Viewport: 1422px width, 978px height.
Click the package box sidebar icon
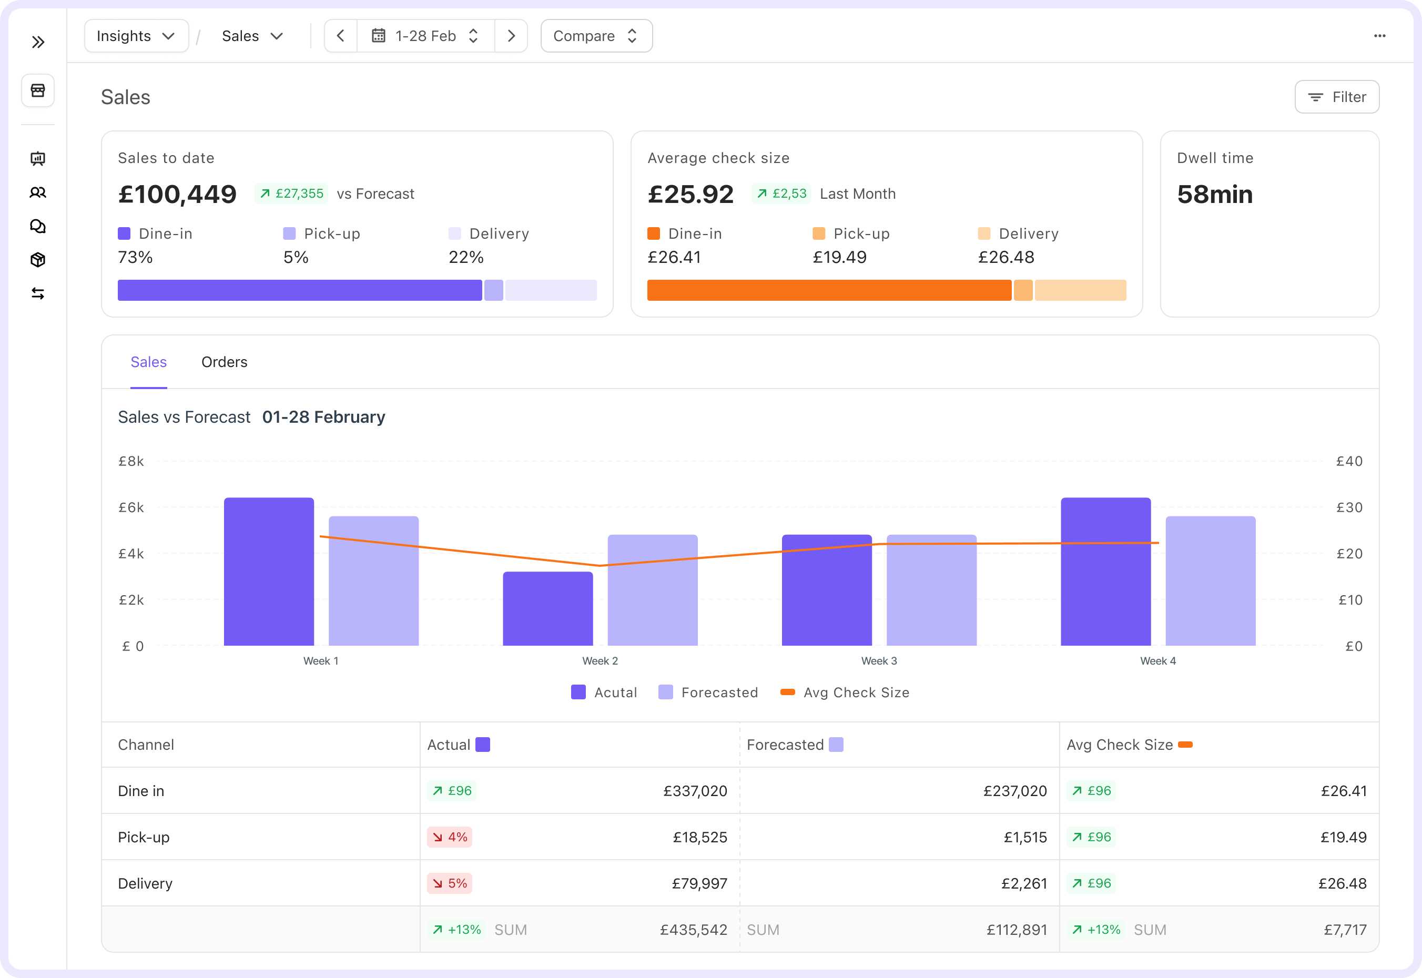click(x=38, y=260)
